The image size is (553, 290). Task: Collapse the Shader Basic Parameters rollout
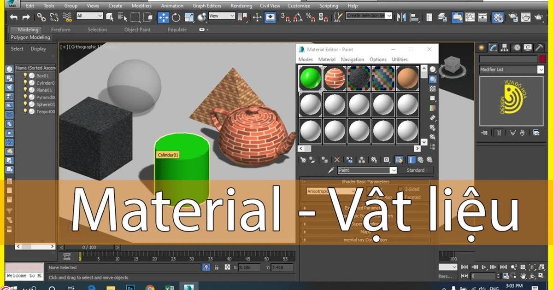[x=365, y=181]
